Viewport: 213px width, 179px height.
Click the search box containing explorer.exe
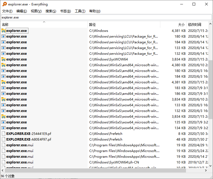(106, 17)
